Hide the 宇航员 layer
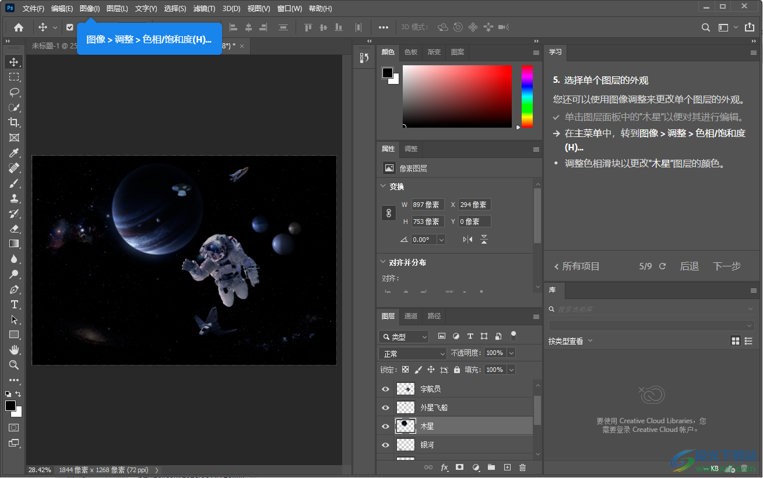This screenshot has width=763, height=478. 385,388
